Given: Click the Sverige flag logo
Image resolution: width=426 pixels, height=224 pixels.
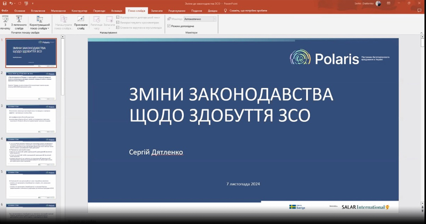Looking at the screenshot, I should (x=297, y=207).
